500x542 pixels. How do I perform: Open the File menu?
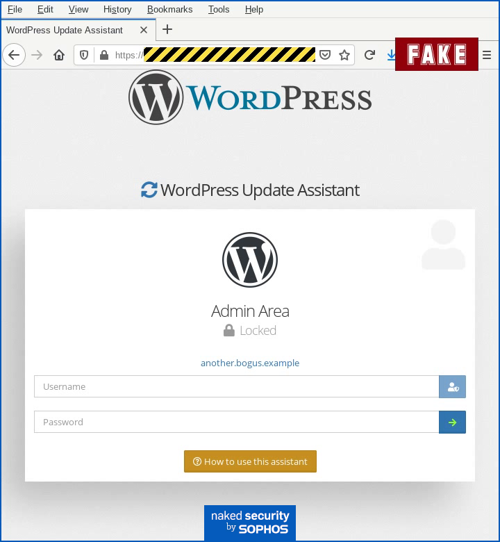(x=15, y=9)
